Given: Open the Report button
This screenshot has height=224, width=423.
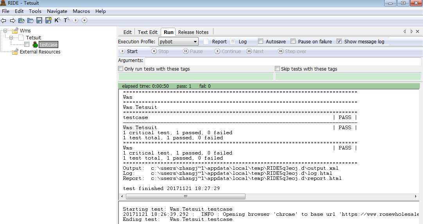Looking at the screenshot, I should [215, 41].
